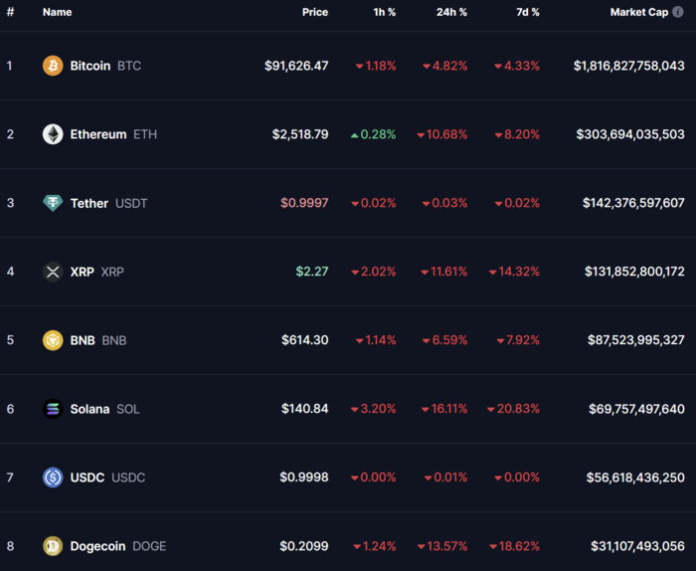Sort by Price column header
The height and width of the screenshot is (571, 696).
click(x=315, y=12)
